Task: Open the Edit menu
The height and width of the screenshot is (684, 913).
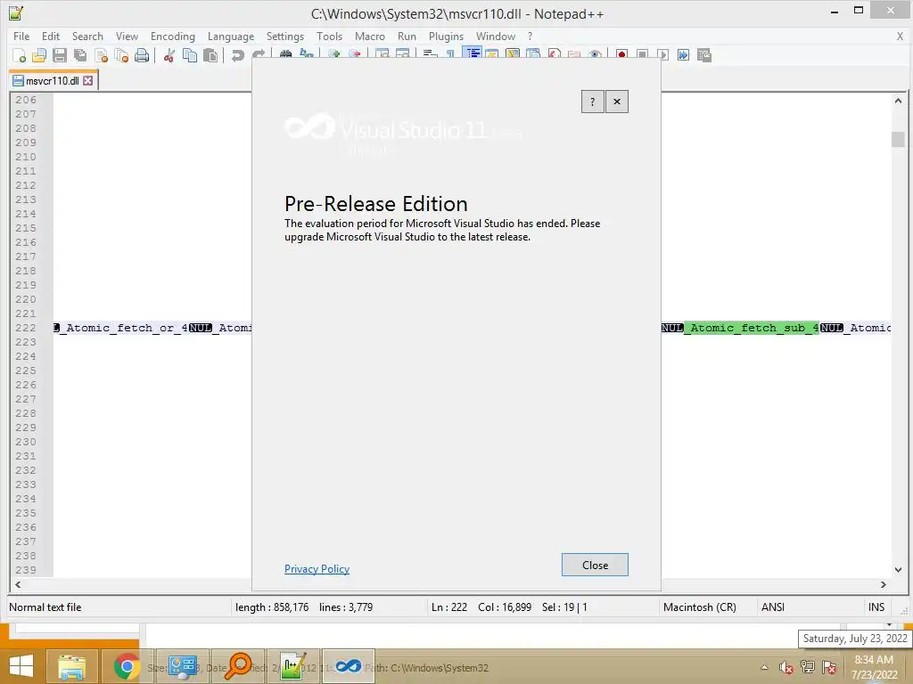Action: coord(51,36)
